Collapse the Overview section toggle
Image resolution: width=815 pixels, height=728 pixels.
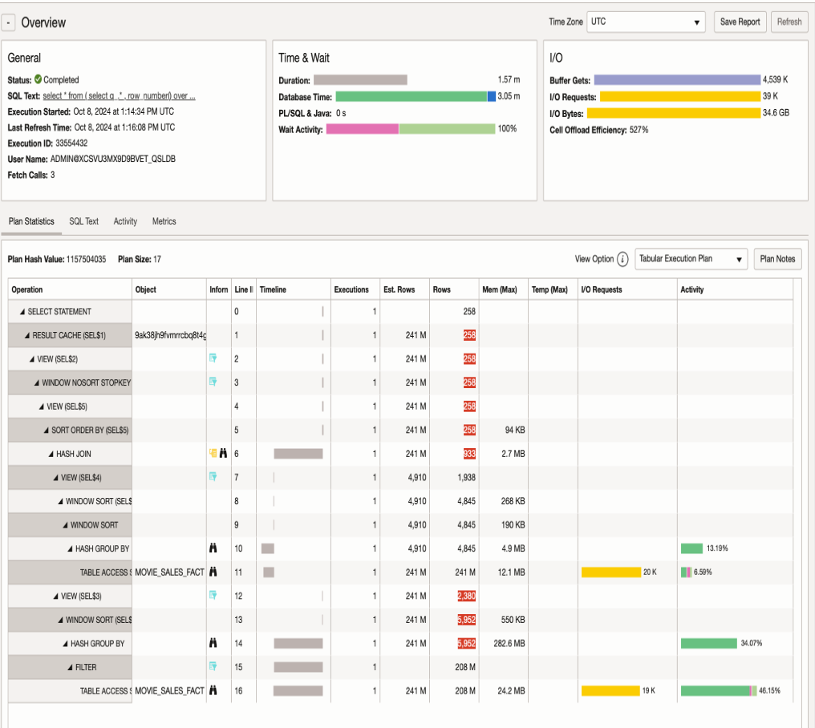point(9,23)
